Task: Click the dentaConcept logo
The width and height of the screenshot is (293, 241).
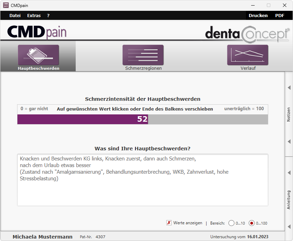Action: [x=247, y=34]
